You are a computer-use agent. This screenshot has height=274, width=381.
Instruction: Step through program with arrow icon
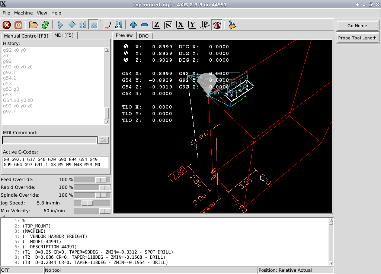[71, 25]
